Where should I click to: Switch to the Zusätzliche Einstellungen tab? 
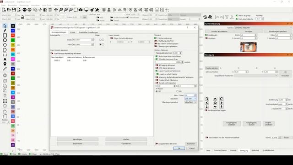tap(88, 33)
